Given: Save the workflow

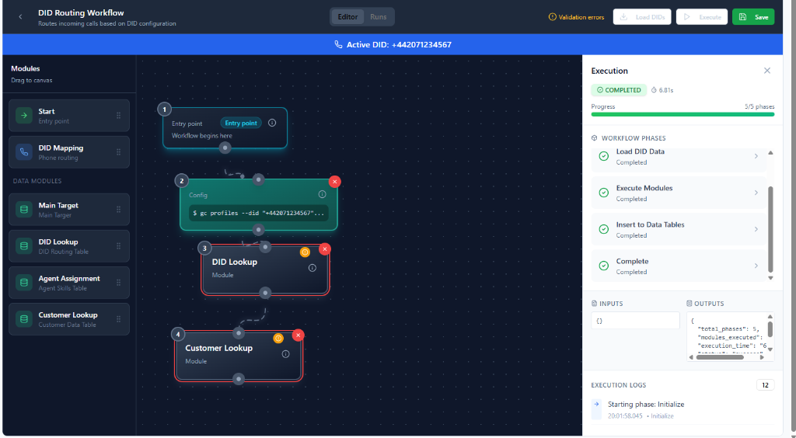Looking at the screenshot, I should tap(753, 17).
